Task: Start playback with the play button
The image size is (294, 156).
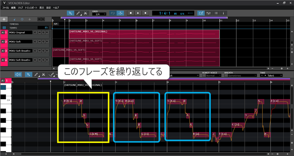Action: (x=138, y=13)
